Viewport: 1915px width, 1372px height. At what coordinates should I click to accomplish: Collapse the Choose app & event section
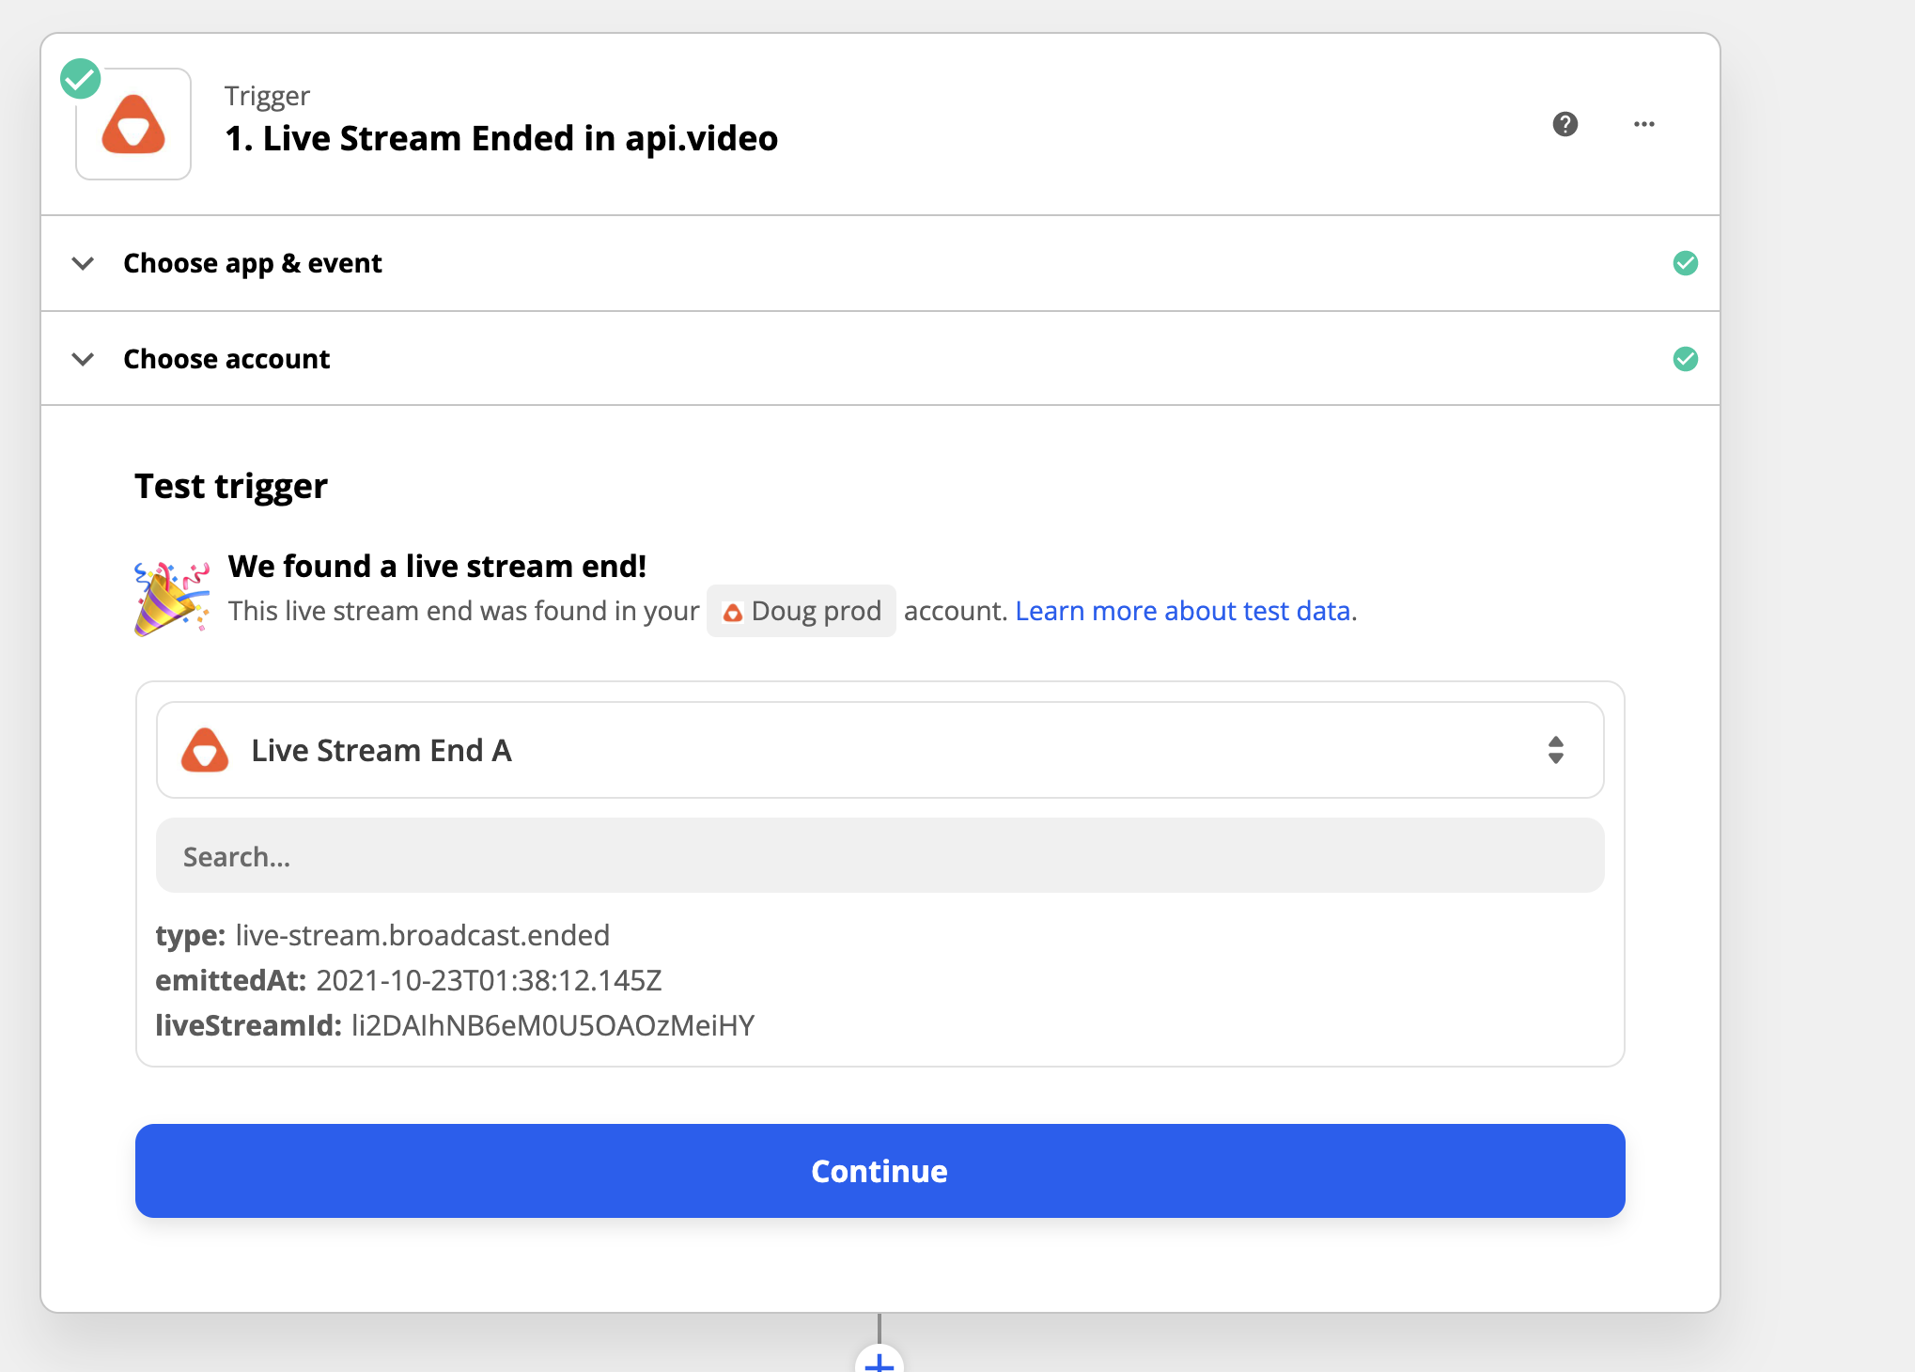83,263
